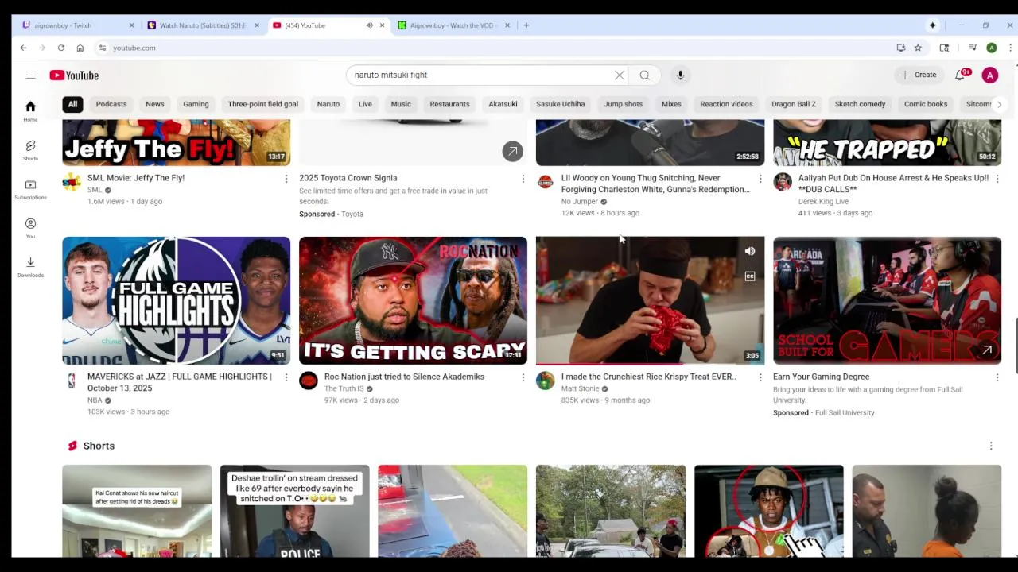Switch to Watch the VOD tab
This screenshot has width=1018, height=572.
tap(454, 25)
